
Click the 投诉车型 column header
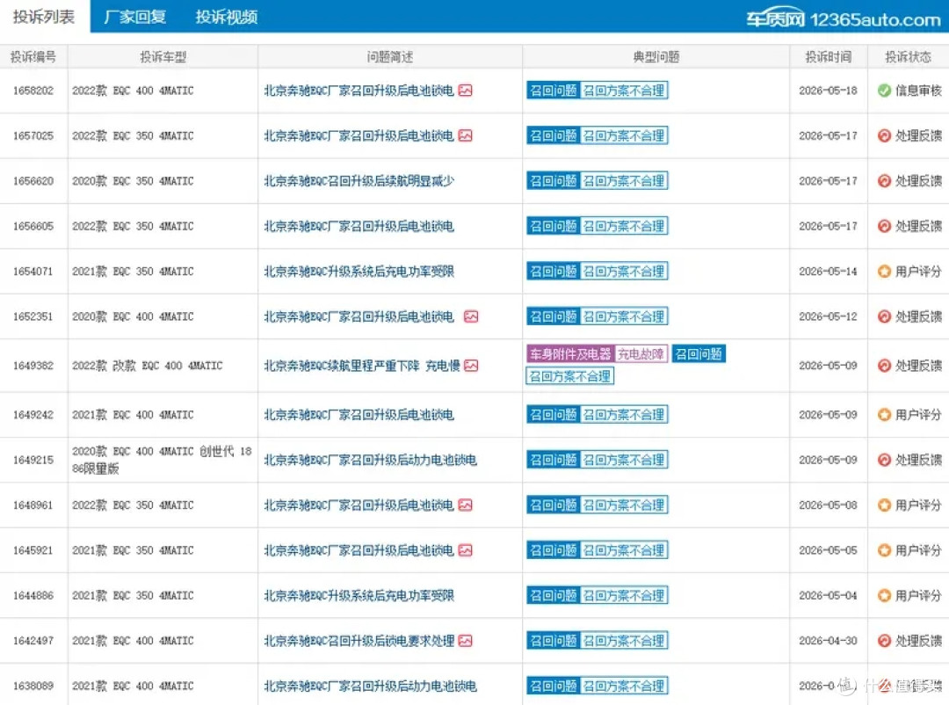click(163, 57)
